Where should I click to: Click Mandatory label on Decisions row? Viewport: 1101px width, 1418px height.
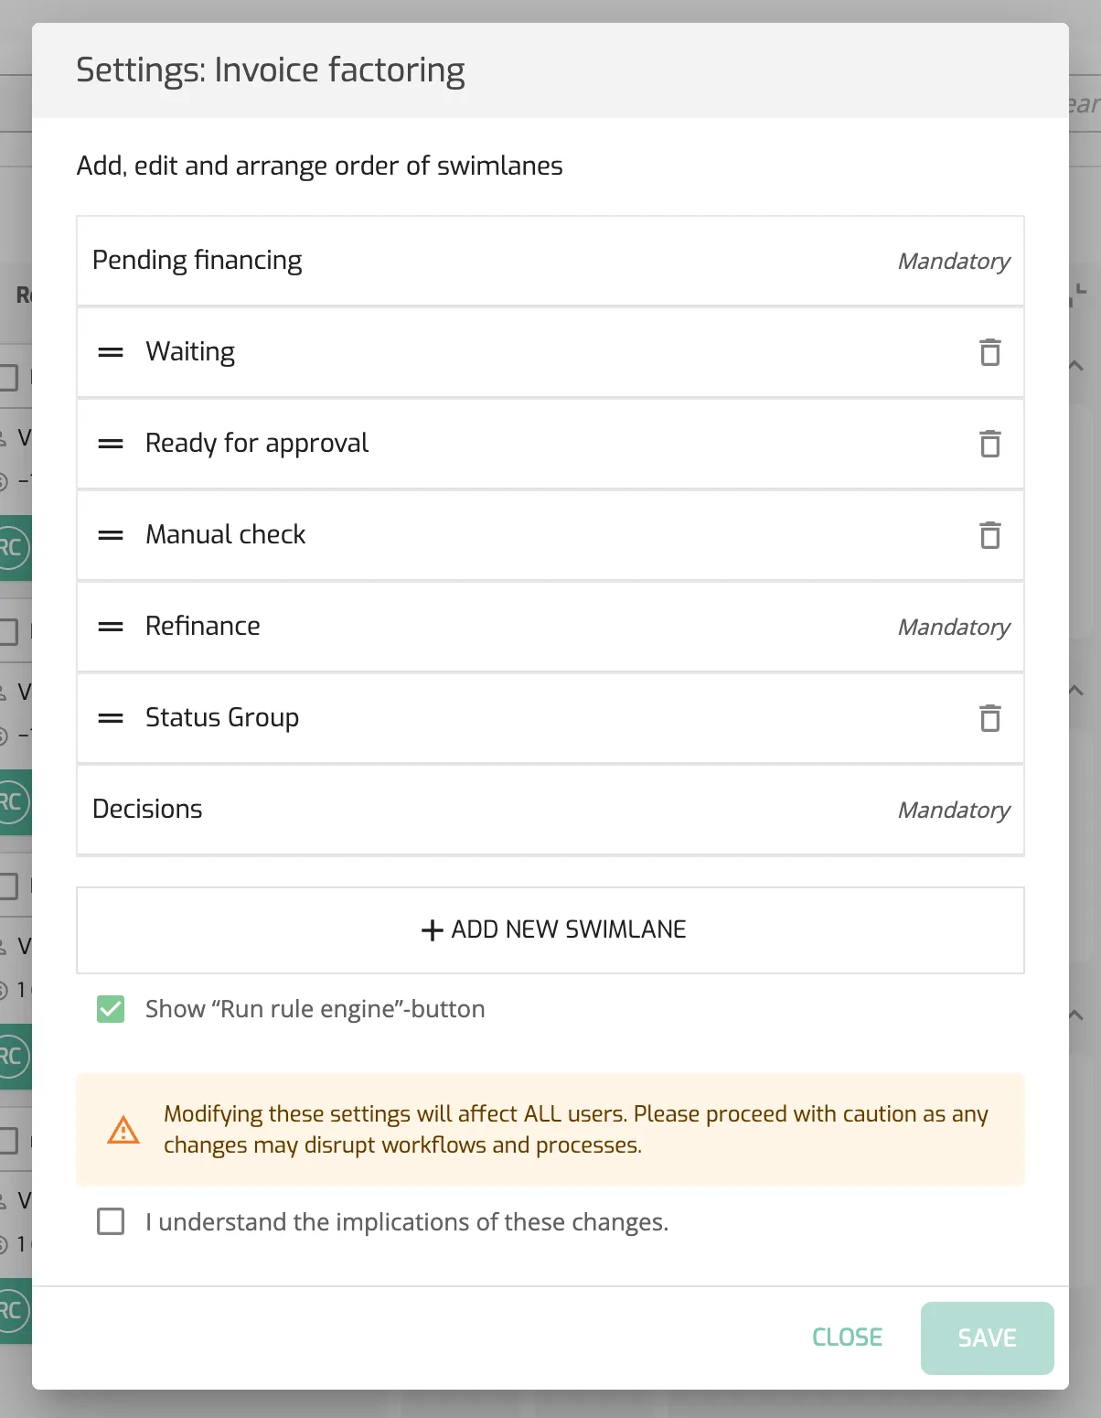[954, 811]
